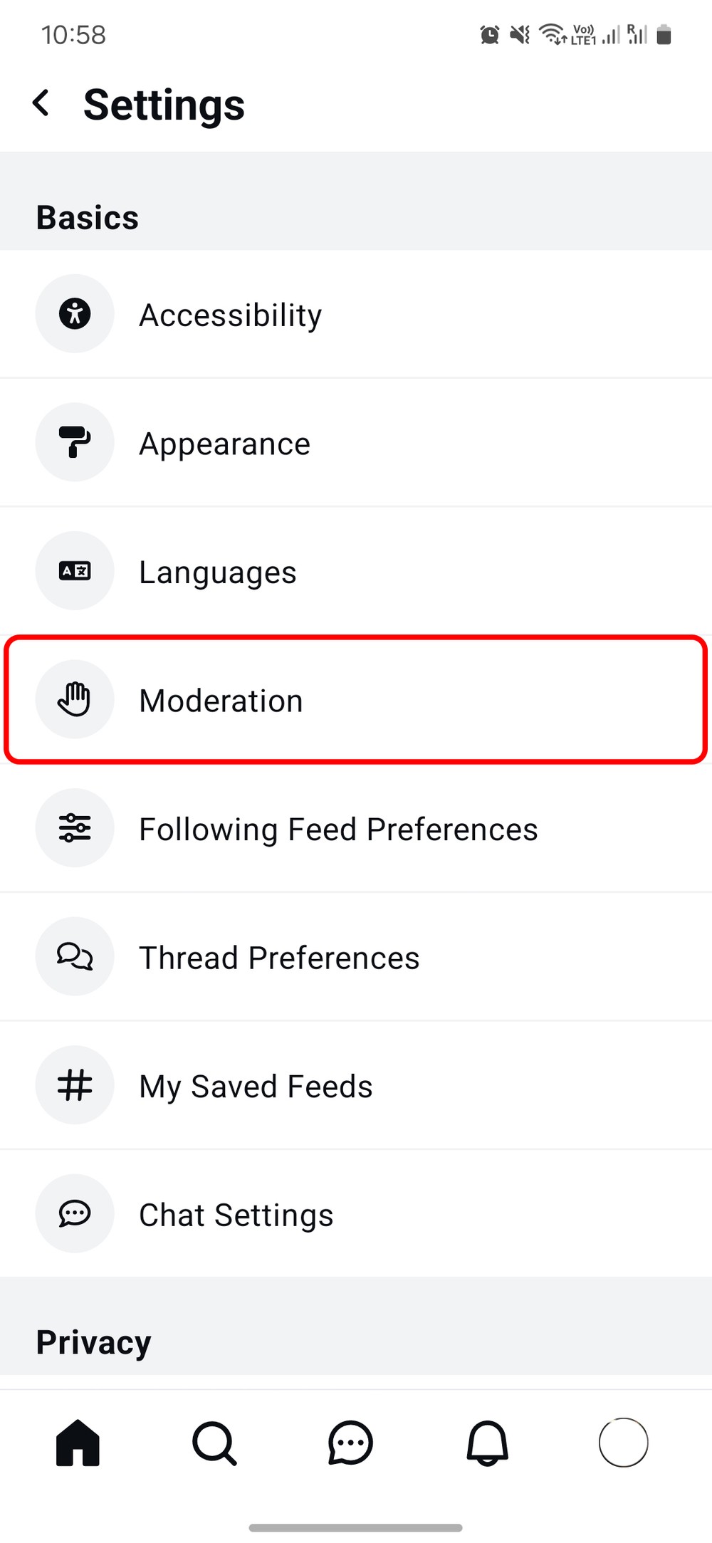Open Following Feed Preferences
This screenshot has height=1543, width=712.
point(338,830)
